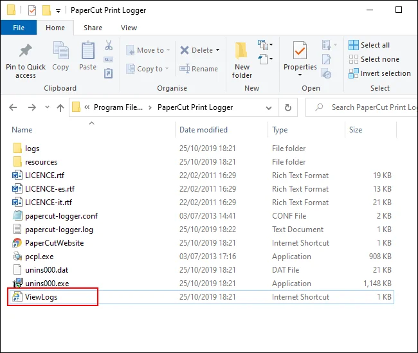Click the Paste clipboard icon
The height and width of the screenshot is (353, 418).
(x=88, y=50)
